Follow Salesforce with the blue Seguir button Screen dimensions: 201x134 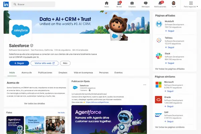click(19, 63)
